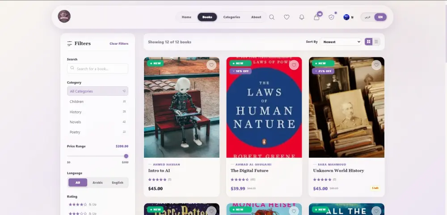The width and height of the screenshot is (447, 215).
Task: Click author Ahmad Al-Shugairi
Action: 253,164
